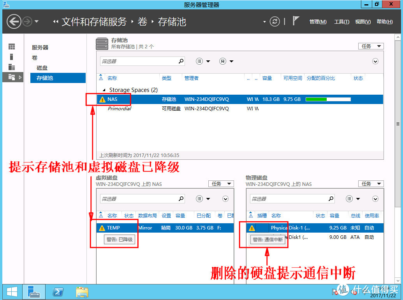The width and height of the screenshot is (403, 300).
Task: Open the 管理(M) menu
Action: point(318,21)
